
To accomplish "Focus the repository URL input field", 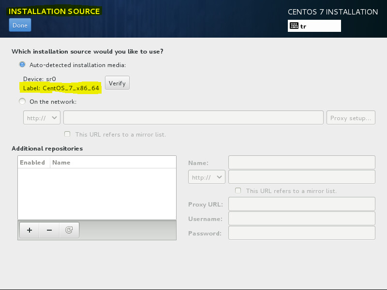I will 301,177.
